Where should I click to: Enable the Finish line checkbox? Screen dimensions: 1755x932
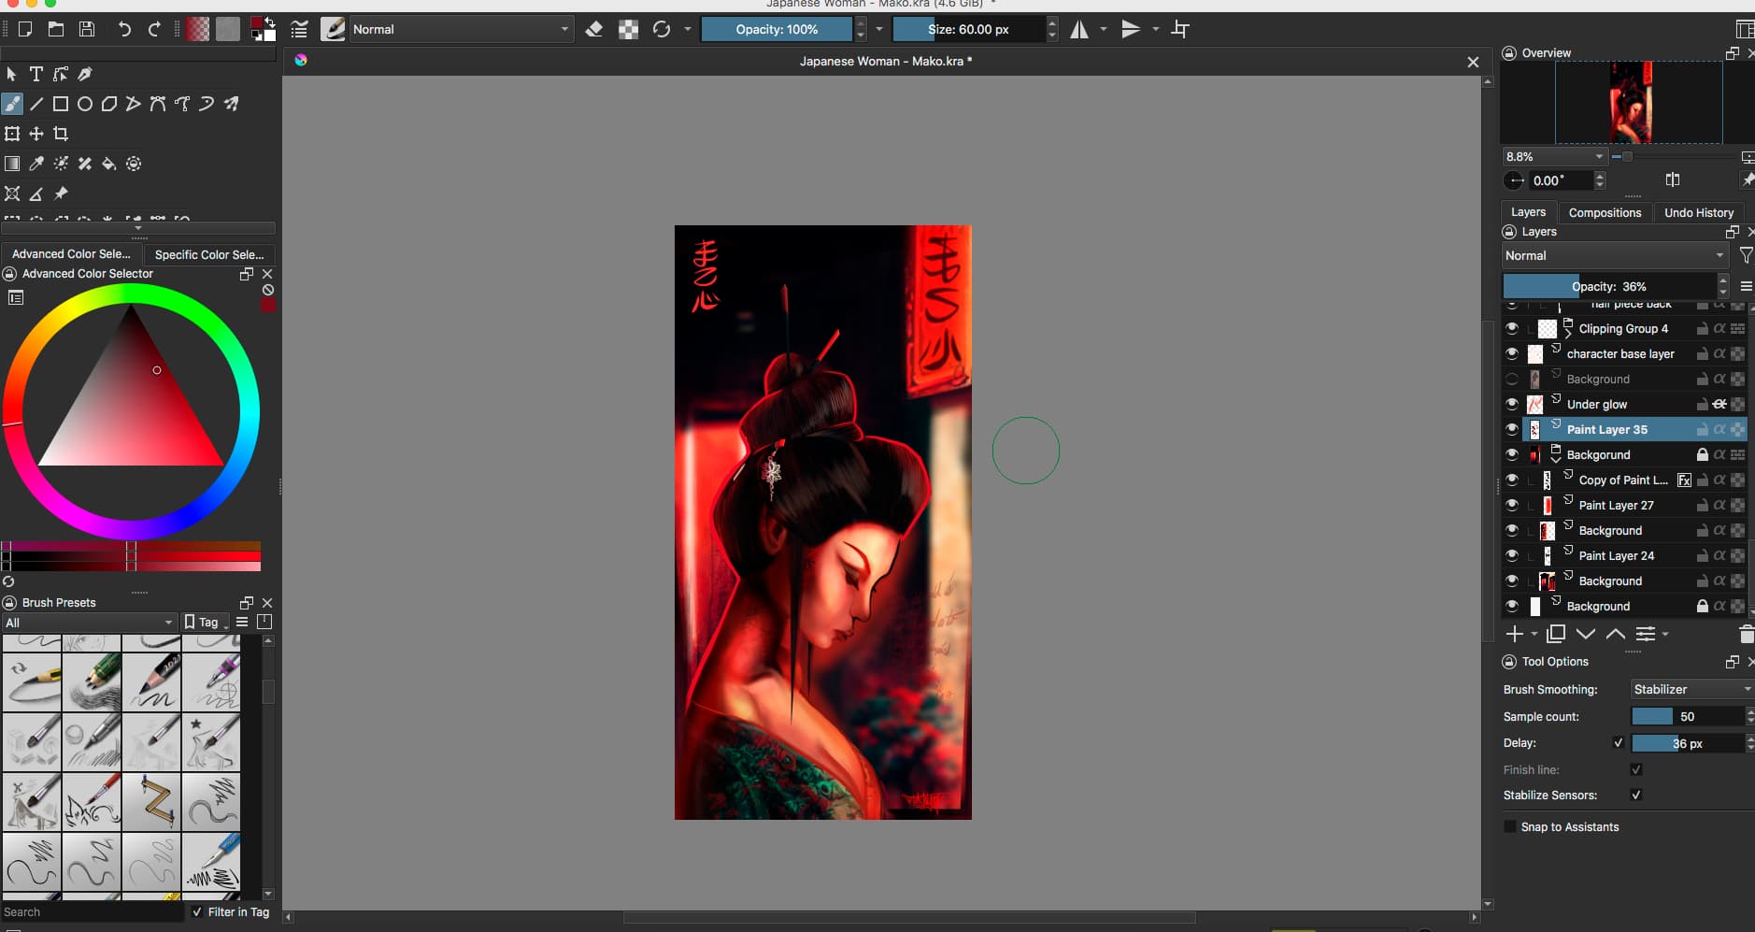tap(1636, 769)
